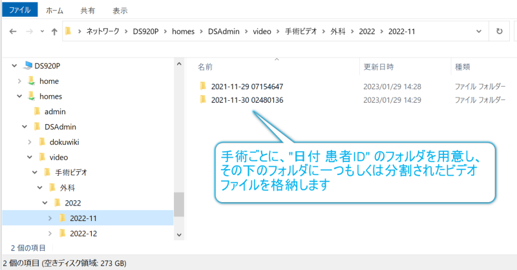Click the date 2023/01/29 14:29
The height and width of the screenshot is (270, 517).
point(392,100)
